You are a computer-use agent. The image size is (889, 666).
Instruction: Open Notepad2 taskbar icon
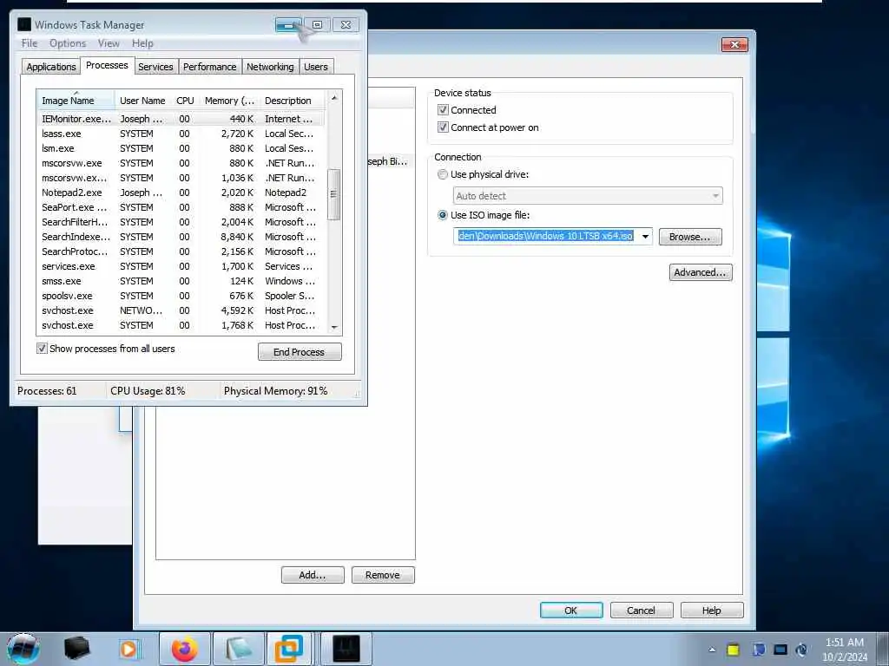[238, 649]
